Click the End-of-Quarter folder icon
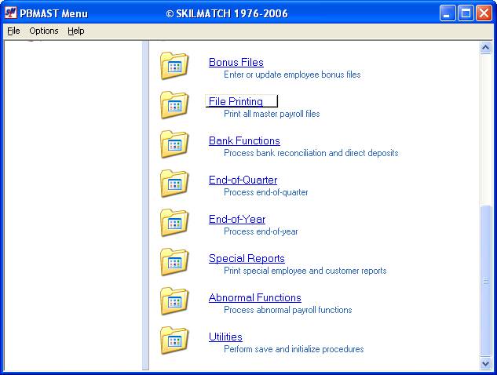Viewport: 497px width, 375px height. click(x=174, y=184)
